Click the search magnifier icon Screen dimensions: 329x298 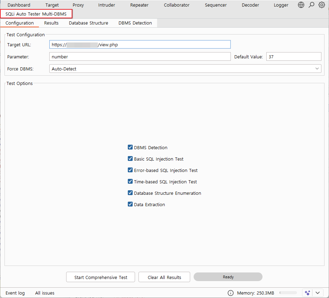click(x=311, y=5)
